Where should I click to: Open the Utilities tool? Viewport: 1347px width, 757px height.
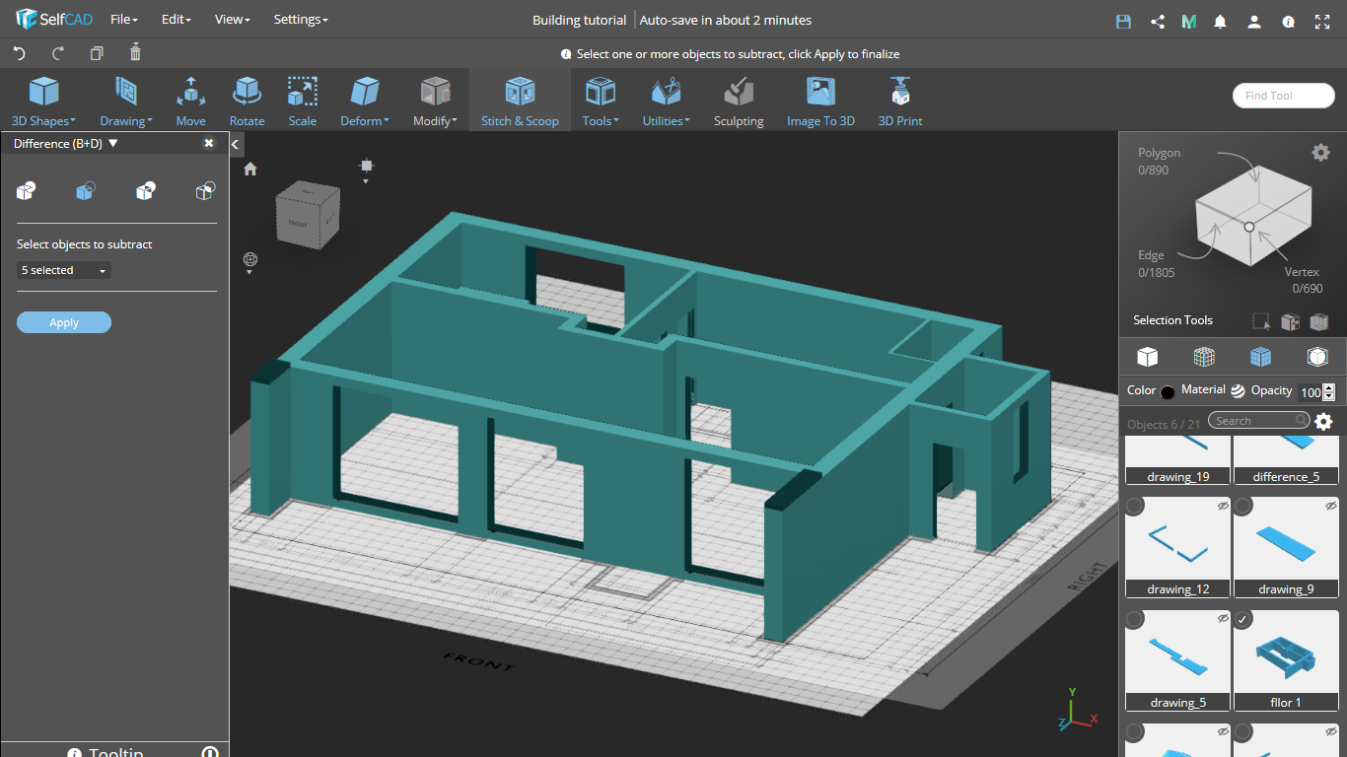[667, 101]
